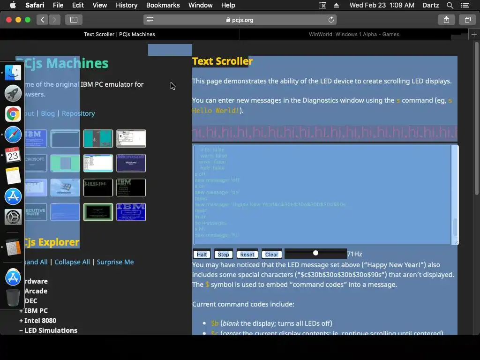This screenshot has width=480, height=360.
Task: Select the Text Scroller PCjs Machines tab
Action: 120,35
